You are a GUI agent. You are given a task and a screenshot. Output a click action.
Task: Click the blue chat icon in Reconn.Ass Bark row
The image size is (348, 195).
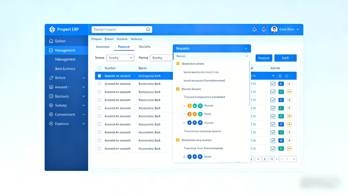[281, 100]
